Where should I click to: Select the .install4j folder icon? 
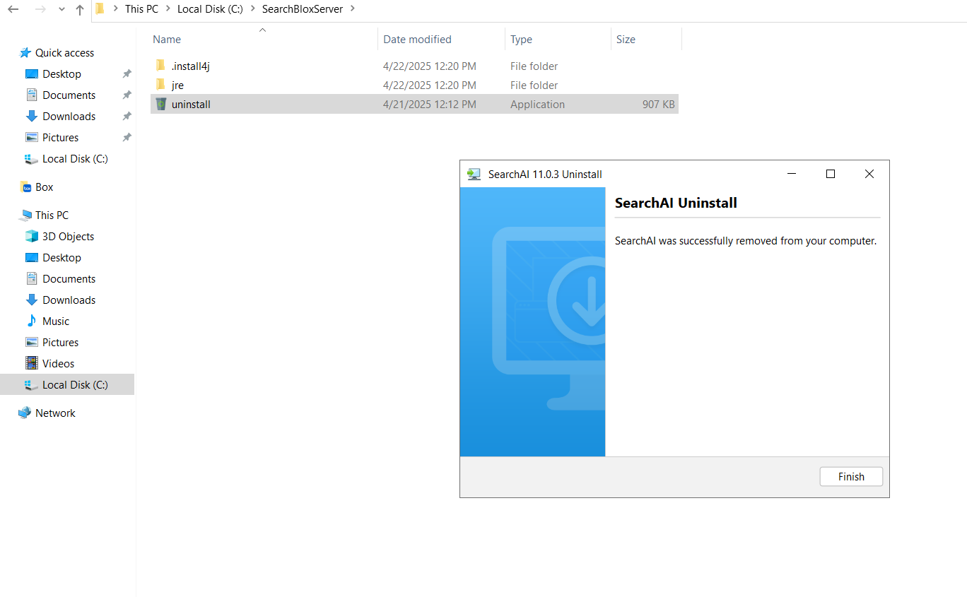(x=160, y=66)
